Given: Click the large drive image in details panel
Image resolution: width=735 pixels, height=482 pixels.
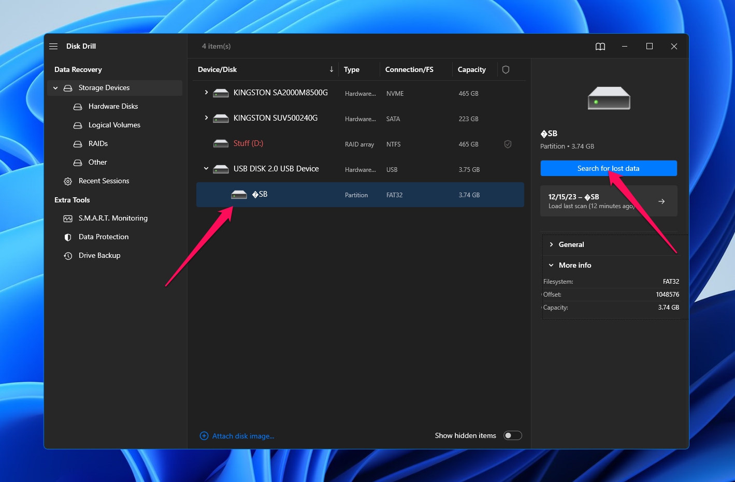Looking at the screenshot, I should pyautogui.click(x=609, y=98).
